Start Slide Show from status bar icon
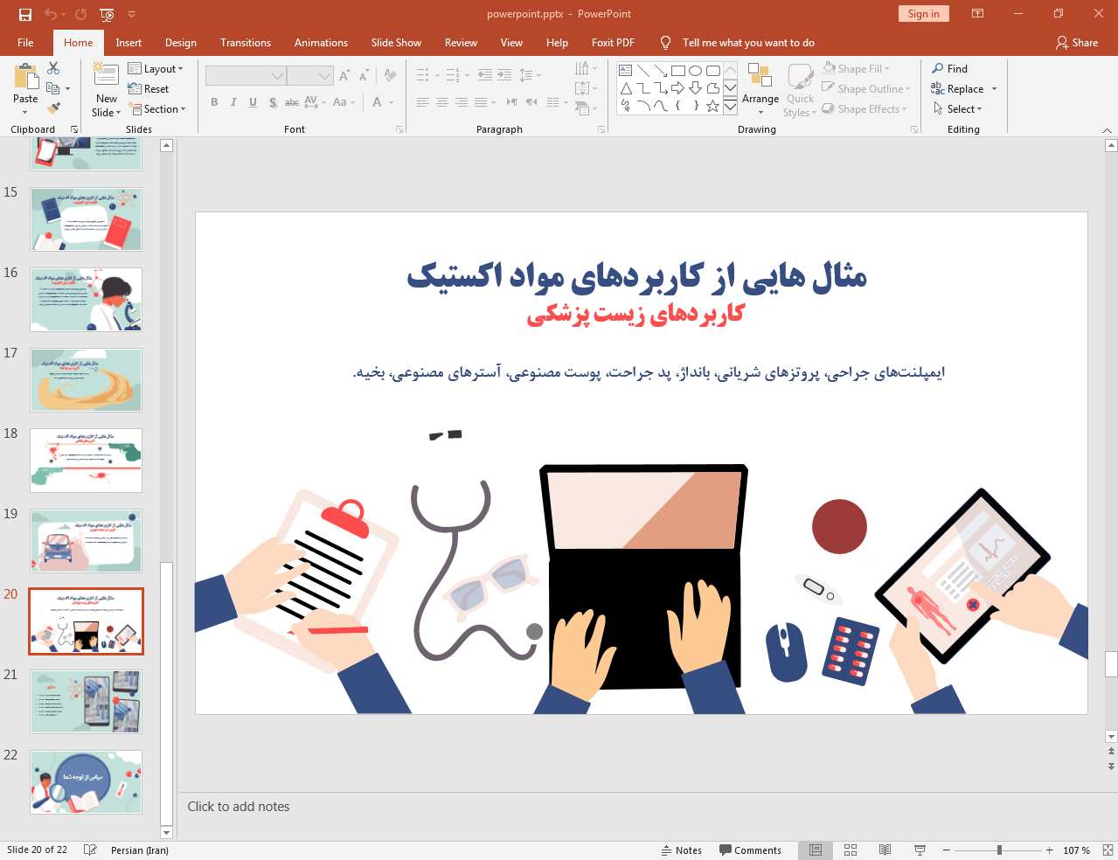 tap(920, 850)
